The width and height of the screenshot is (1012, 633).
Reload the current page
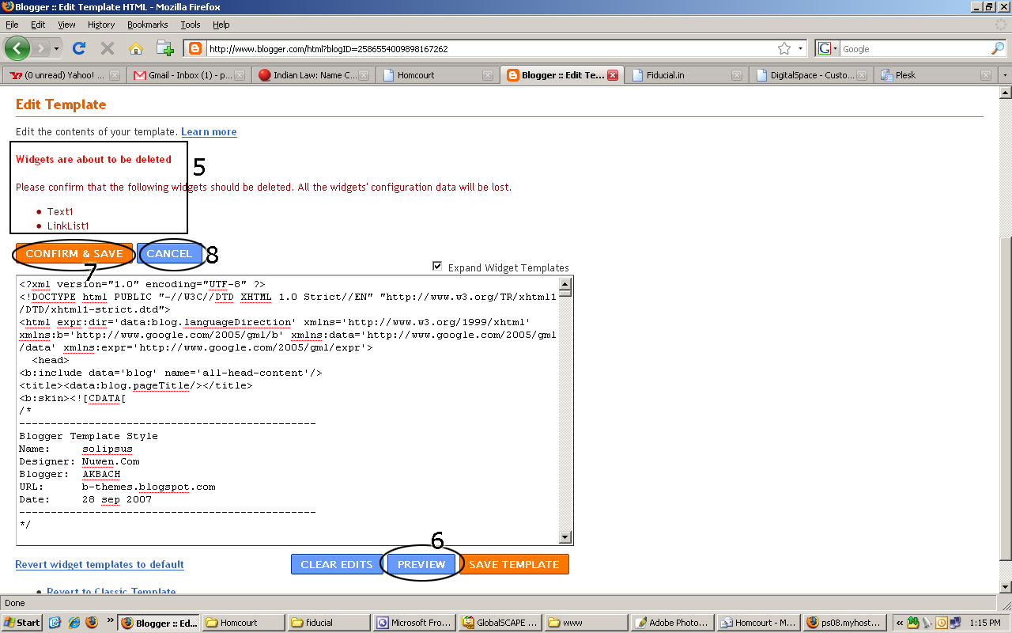[x=79, y=48]
